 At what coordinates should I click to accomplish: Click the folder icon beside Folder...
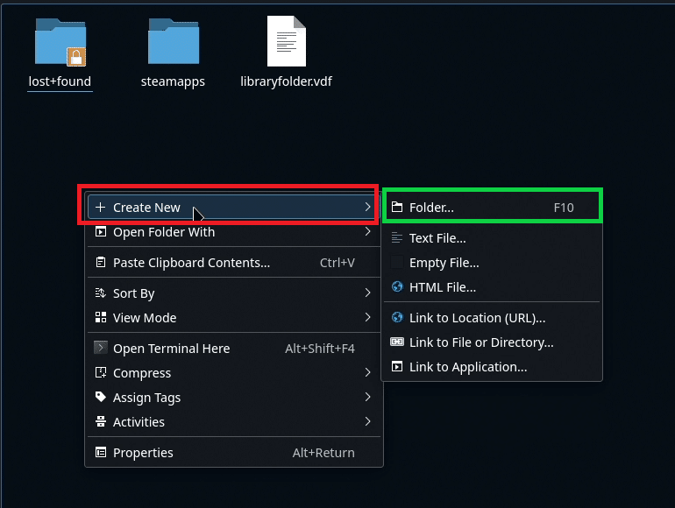pos(397,207)
